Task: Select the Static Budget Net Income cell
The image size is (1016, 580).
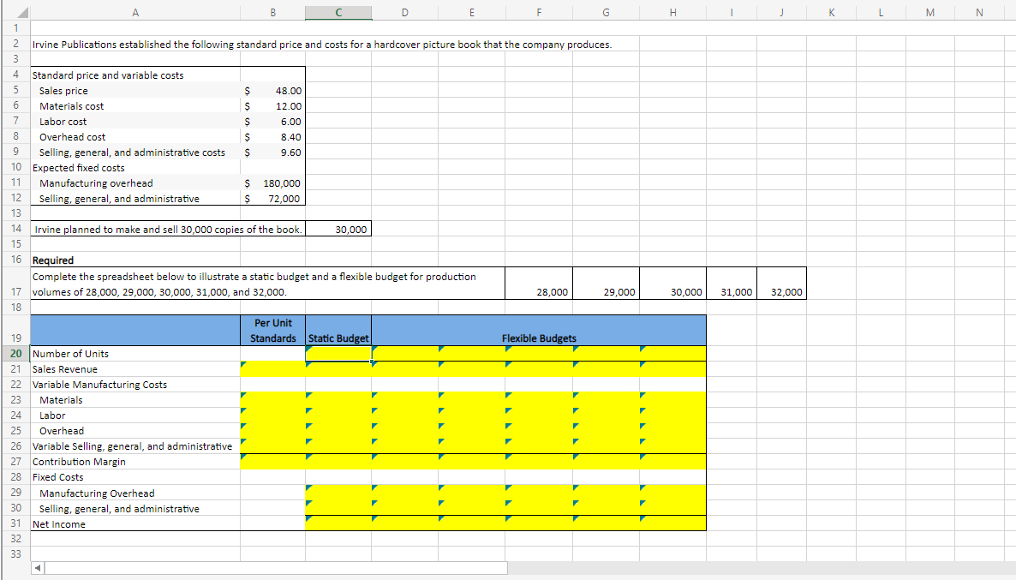Action: [x=339, y=523]
